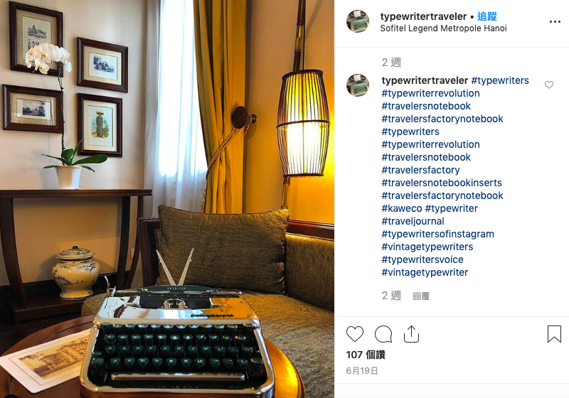Open the #traveljournal hashtag
The width and height of the screenshot is (569, 398).
click(x=413, y=221)
